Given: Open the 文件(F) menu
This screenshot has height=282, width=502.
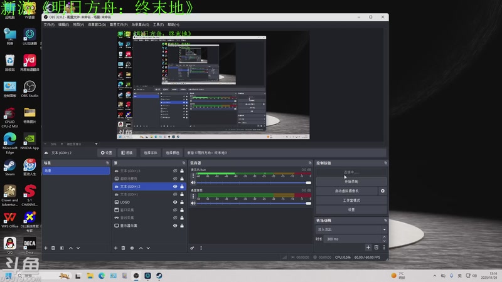Looking at the screenshot, I should 49,24.
